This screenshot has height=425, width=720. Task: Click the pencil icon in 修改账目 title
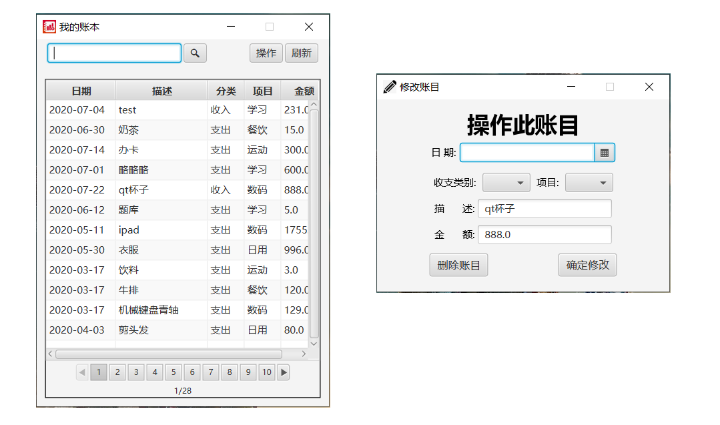[x=390, y=87]
